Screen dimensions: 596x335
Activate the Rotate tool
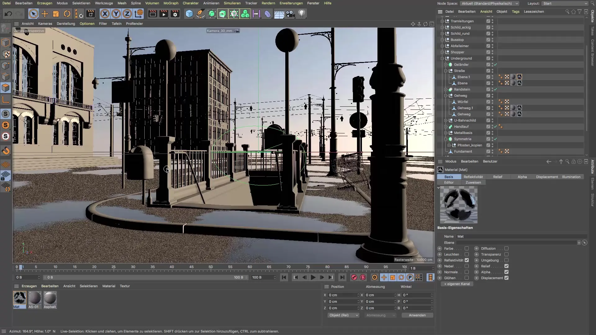point(67,14)
